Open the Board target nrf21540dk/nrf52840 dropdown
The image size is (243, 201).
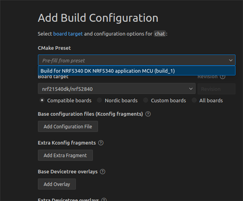(x=117, y=89)
